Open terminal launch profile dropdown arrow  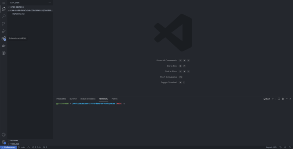pyautogui.click(x=275, y=99)
